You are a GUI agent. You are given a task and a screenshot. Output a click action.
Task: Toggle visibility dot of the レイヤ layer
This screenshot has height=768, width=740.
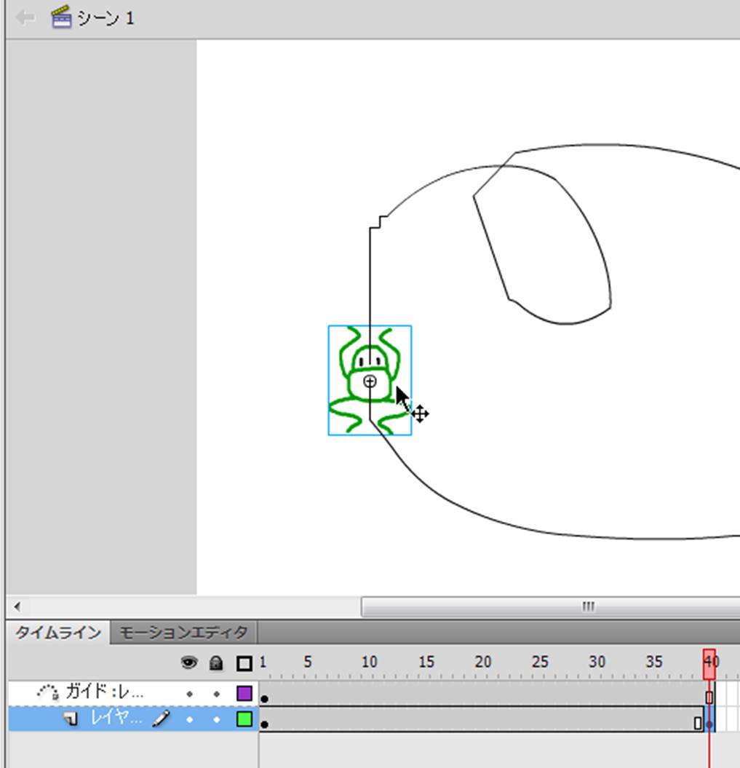point(189,719)
